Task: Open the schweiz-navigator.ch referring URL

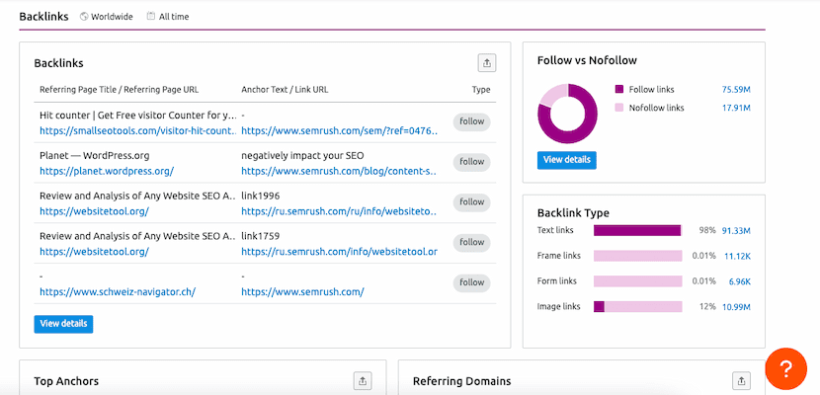Action: point(118,291)
